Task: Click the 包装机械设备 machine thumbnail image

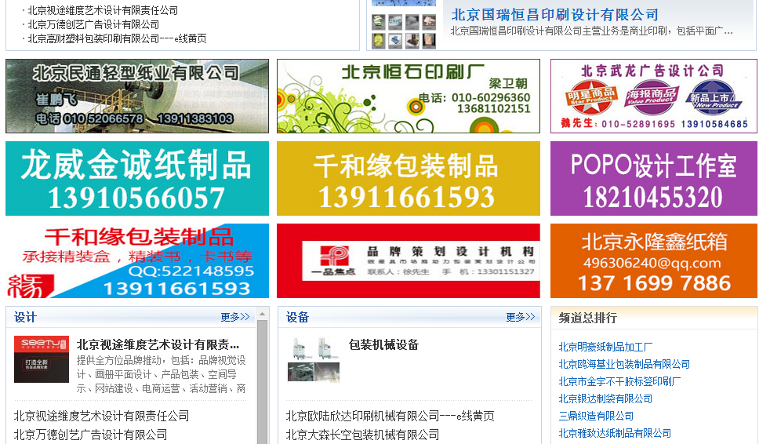Action: [314, 359]
